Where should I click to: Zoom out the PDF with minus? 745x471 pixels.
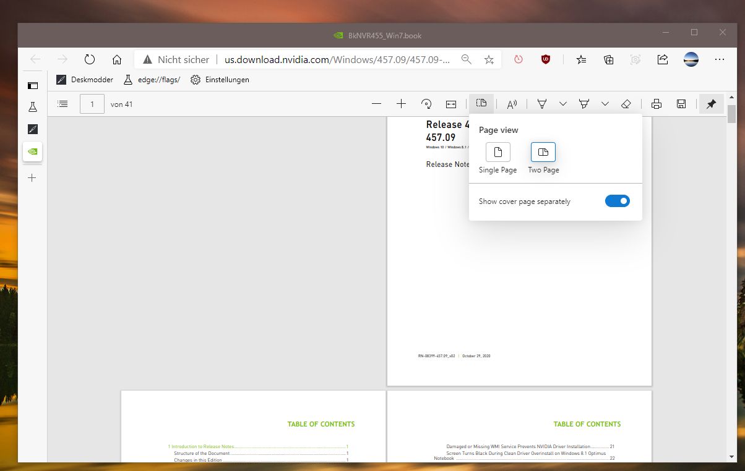click(376, 104)
